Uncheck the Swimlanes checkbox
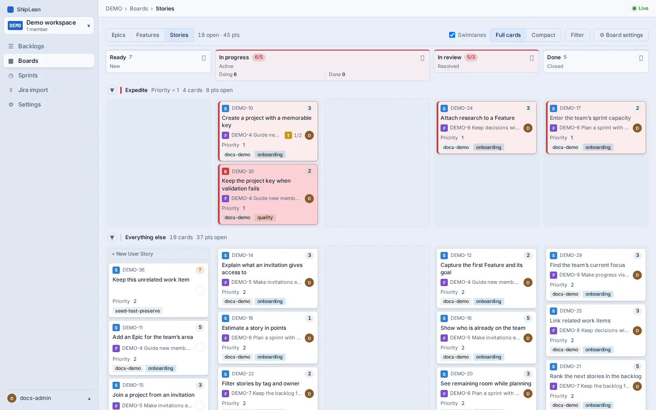The width and height of the screenshot is (656, 410). pos(452,35)
